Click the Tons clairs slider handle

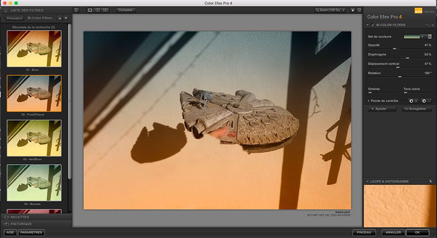[406, 93]
